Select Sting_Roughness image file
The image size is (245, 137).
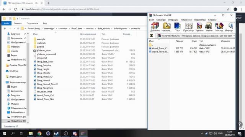45,88
